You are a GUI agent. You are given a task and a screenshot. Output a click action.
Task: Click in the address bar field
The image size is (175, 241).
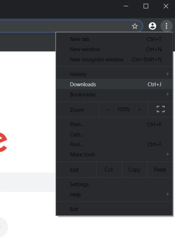pos(65,26)
